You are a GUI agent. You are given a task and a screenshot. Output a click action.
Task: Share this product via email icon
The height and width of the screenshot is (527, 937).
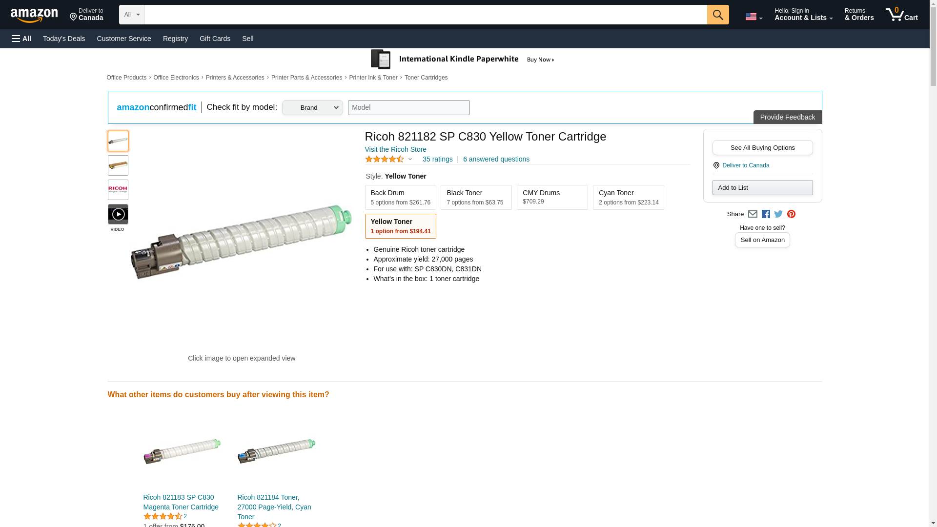(753, 214)
